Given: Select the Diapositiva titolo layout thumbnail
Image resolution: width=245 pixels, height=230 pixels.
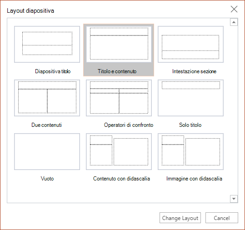Looking at the screenshot, I should coord(47,44).
